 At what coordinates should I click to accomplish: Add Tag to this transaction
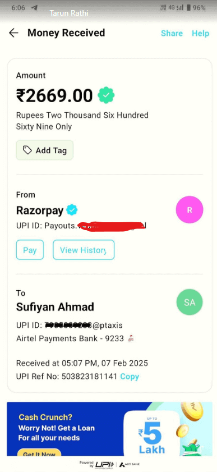pos(45,150)
